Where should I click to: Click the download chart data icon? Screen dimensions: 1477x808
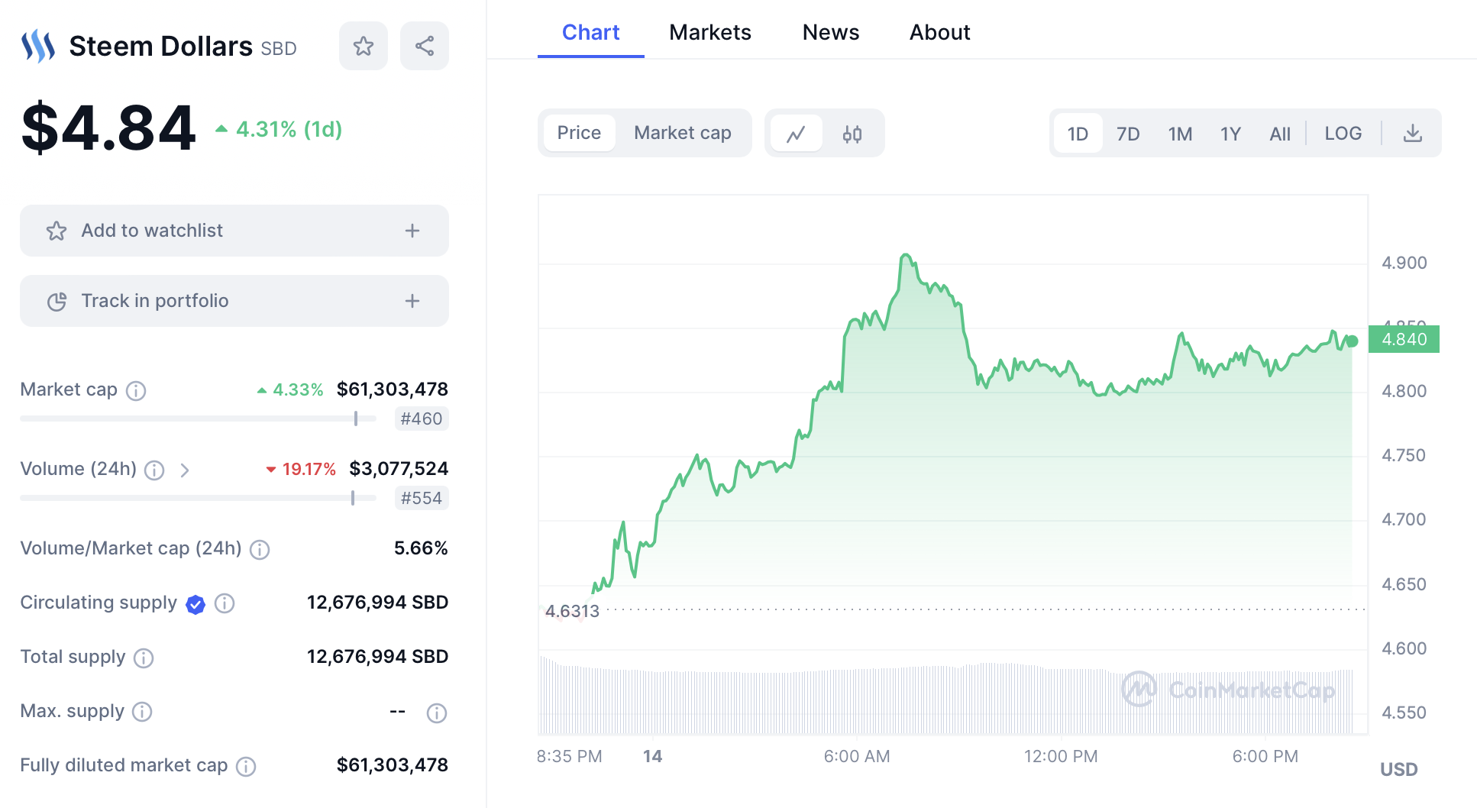[x=1413, y=134]
